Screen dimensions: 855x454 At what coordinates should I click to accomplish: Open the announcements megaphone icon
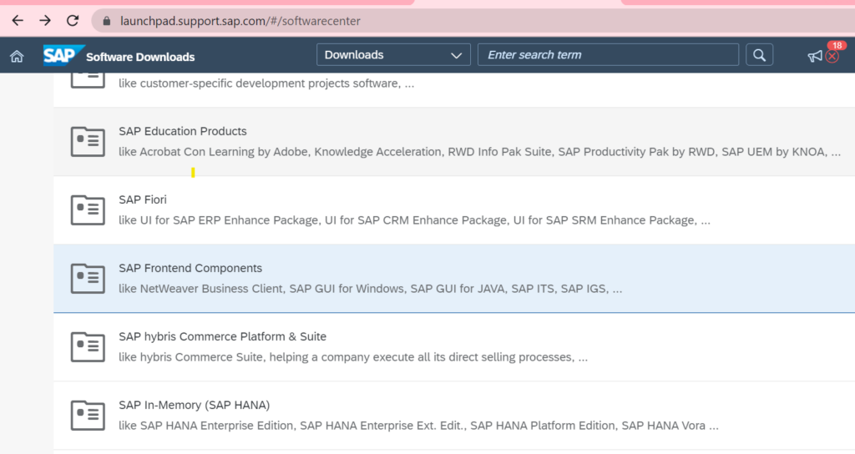click(x=814, y=56)
